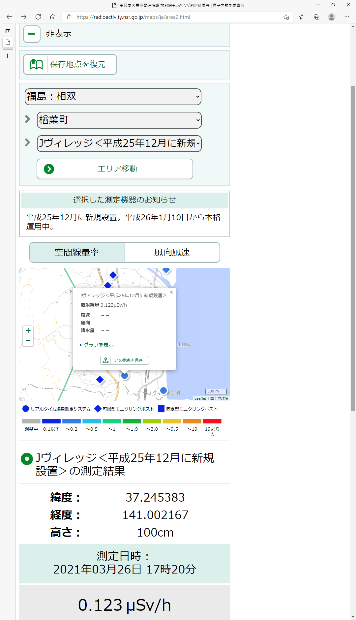
Task: Collapse panel with 非表示 minus button
Action: [x=32, y=34]
